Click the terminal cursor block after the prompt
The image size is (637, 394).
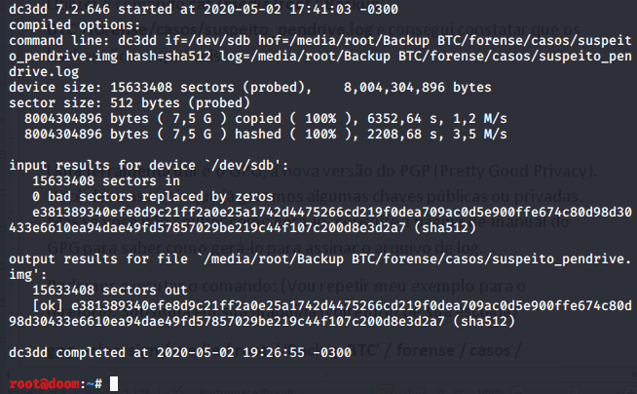coord(114,384)
